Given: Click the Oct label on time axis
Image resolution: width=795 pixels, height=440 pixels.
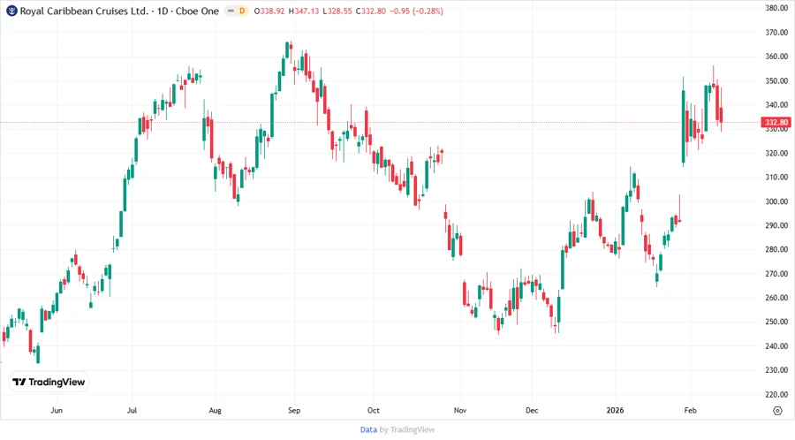Looking at the screenshot, I should click(373, 410).
